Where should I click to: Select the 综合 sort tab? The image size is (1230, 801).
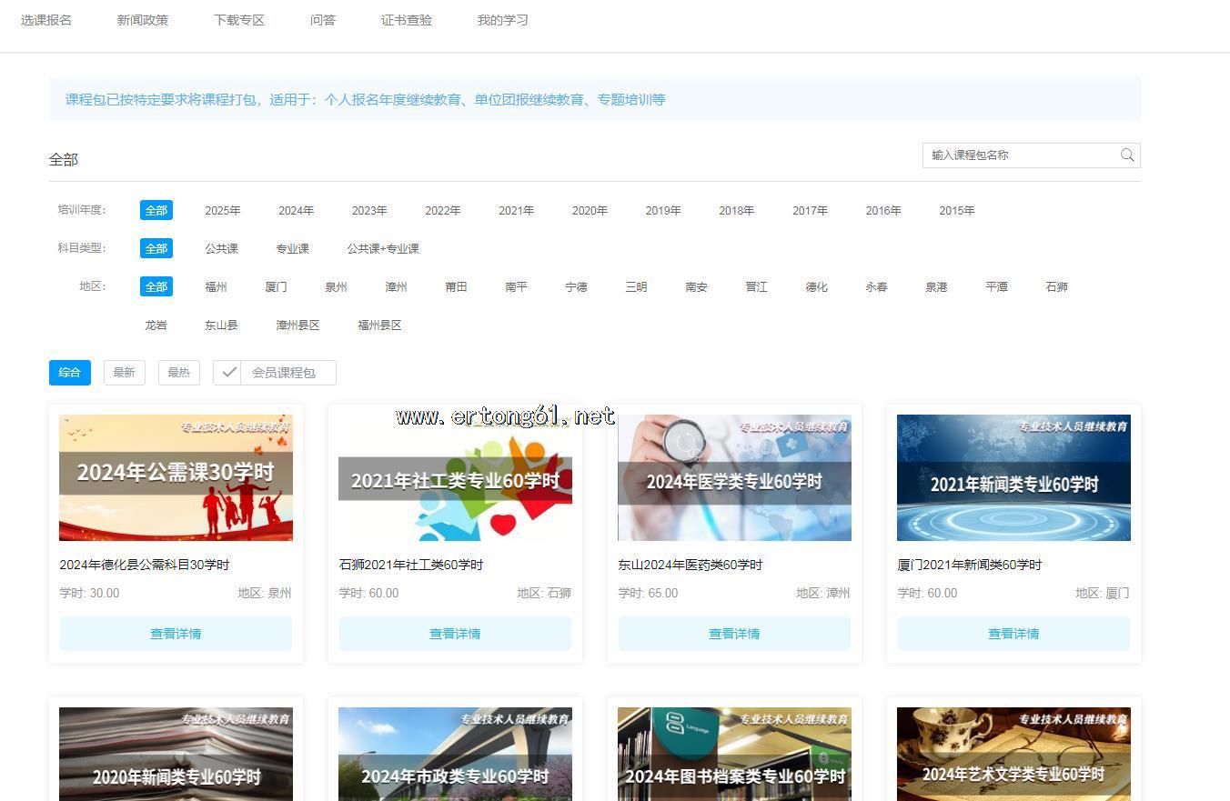point(70,373)
